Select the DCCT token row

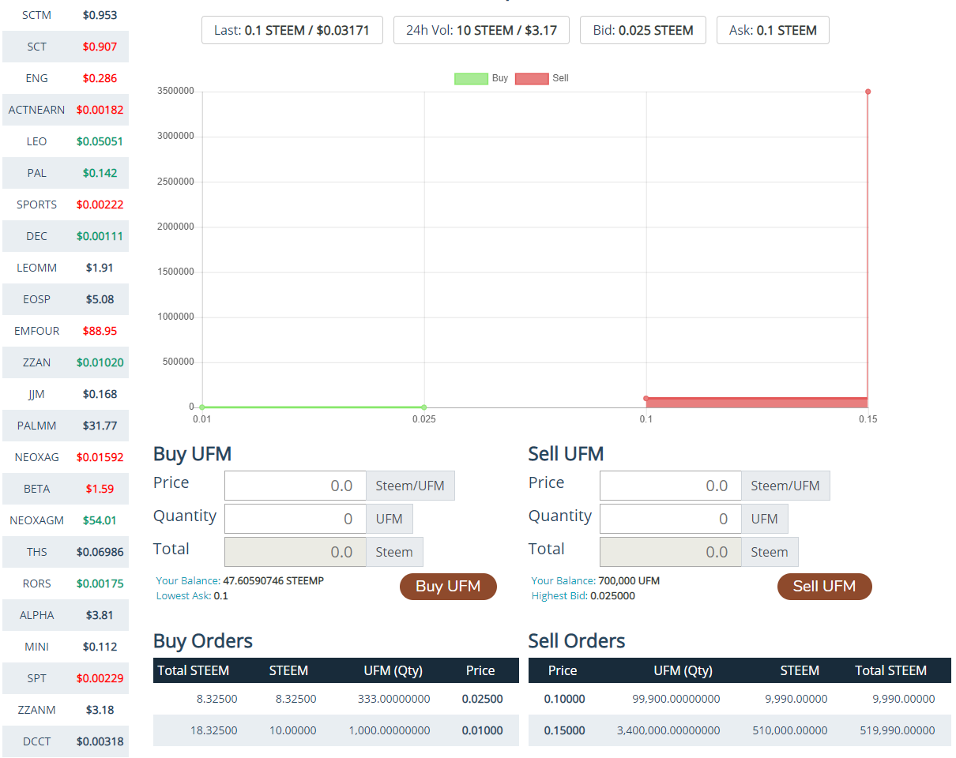(x=66, y=741)
